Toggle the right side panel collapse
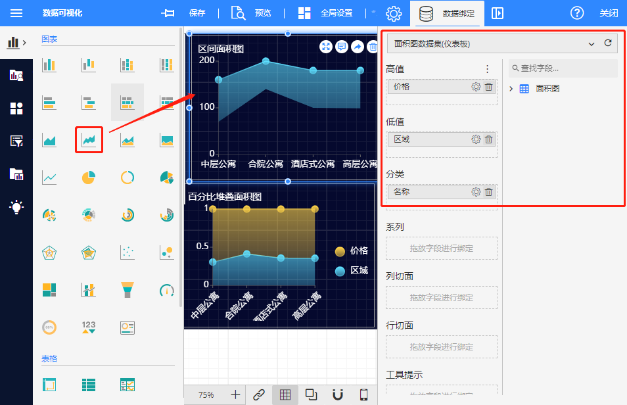Image resolution: width=627 pixels, height=405 pixels. coord(498,13)
